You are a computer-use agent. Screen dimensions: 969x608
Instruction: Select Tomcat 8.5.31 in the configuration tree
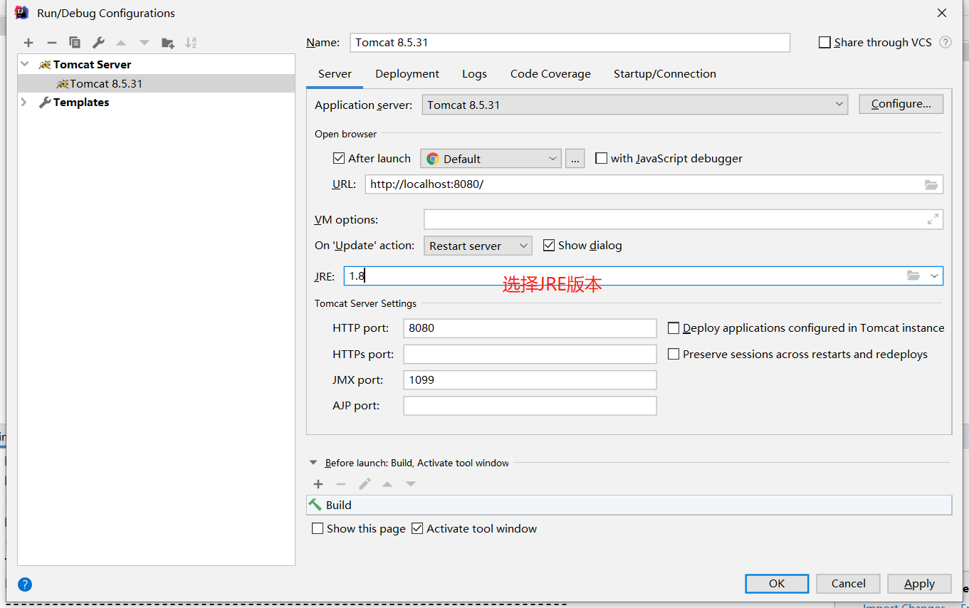(157, 83)
